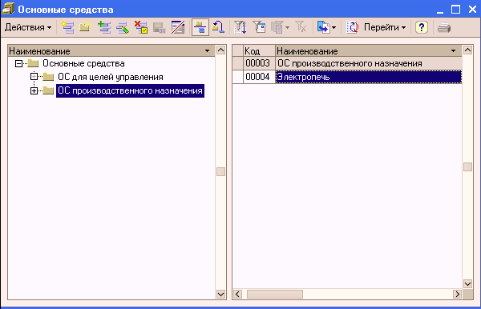Click the Copy element icon with green plus
This screenshot has height=309, width=481.
(x=104, y=27)
